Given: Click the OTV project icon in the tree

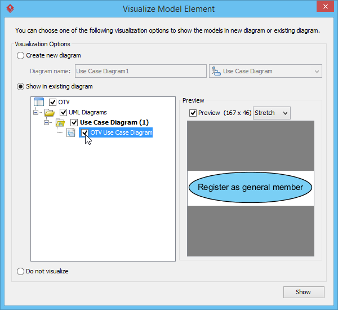Looking at the screenshot, I should [39, 102].
